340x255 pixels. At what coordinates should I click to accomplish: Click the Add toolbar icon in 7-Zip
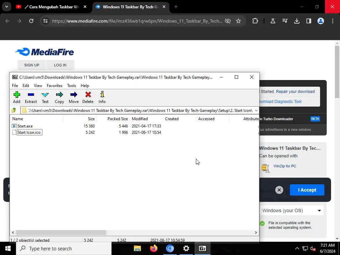[x=17, y=97]
